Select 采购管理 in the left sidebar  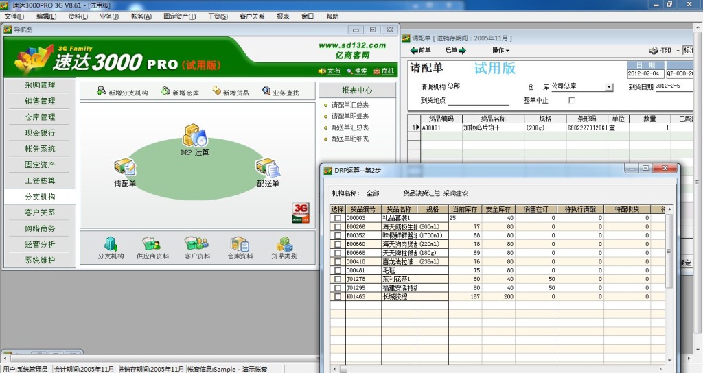point(40,85)
